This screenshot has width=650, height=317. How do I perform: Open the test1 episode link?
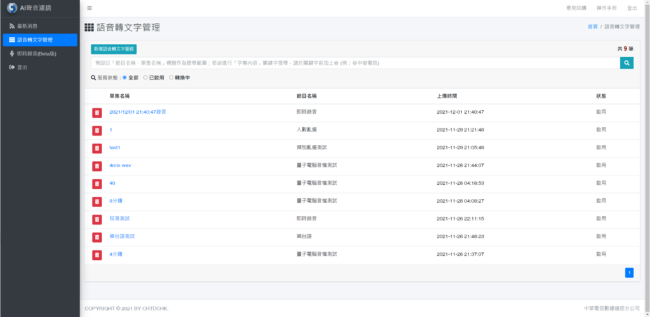click(x=115, y=148)
